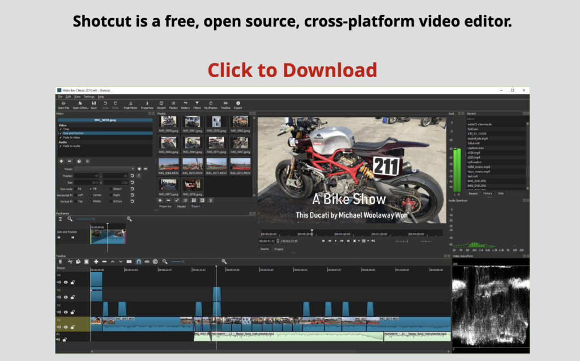This screenshot has width=580, height=361.
Task: Open the Edit menu
Action: click(68, 97)
